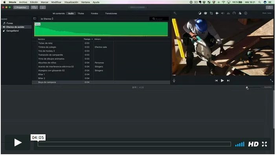Switch to Mi contenido tab
Viewport: 275px width, 155px height.
coord(59,13)
